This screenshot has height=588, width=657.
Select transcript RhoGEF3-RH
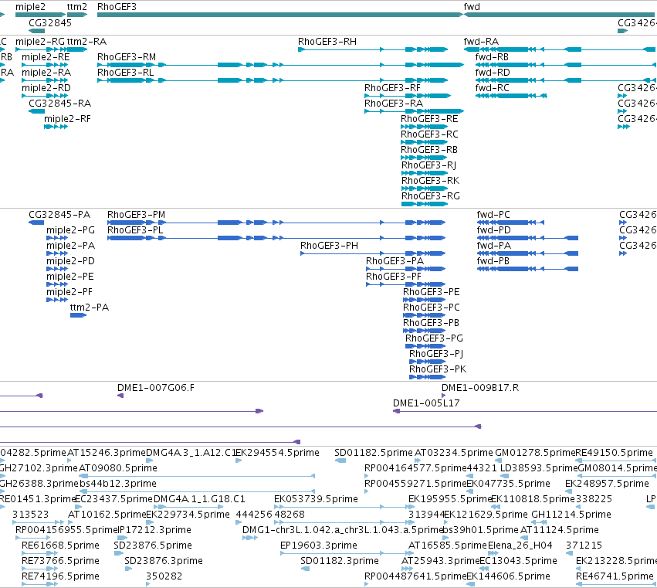(327, 42)
